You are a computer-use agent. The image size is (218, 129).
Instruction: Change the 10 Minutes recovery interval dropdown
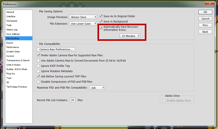point(130,36)
